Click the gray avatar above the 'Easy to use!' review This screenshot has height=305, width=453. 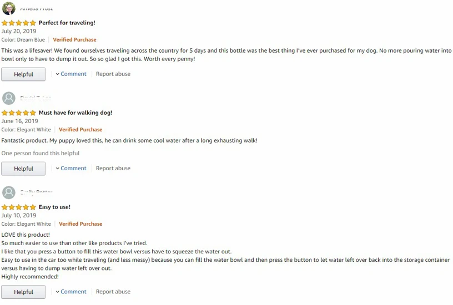pyautogui.click(x=8, y=192)
